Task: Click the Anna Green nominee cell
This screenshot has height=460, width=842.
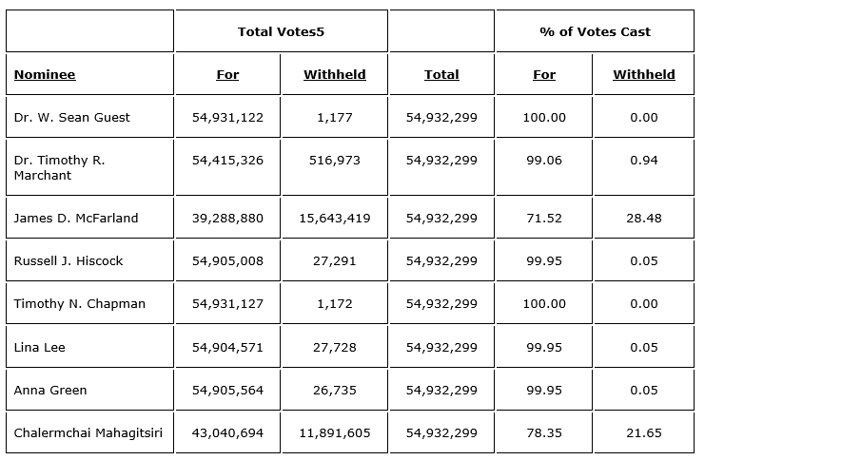Action: pyautogui.click(x=50, y=390)
